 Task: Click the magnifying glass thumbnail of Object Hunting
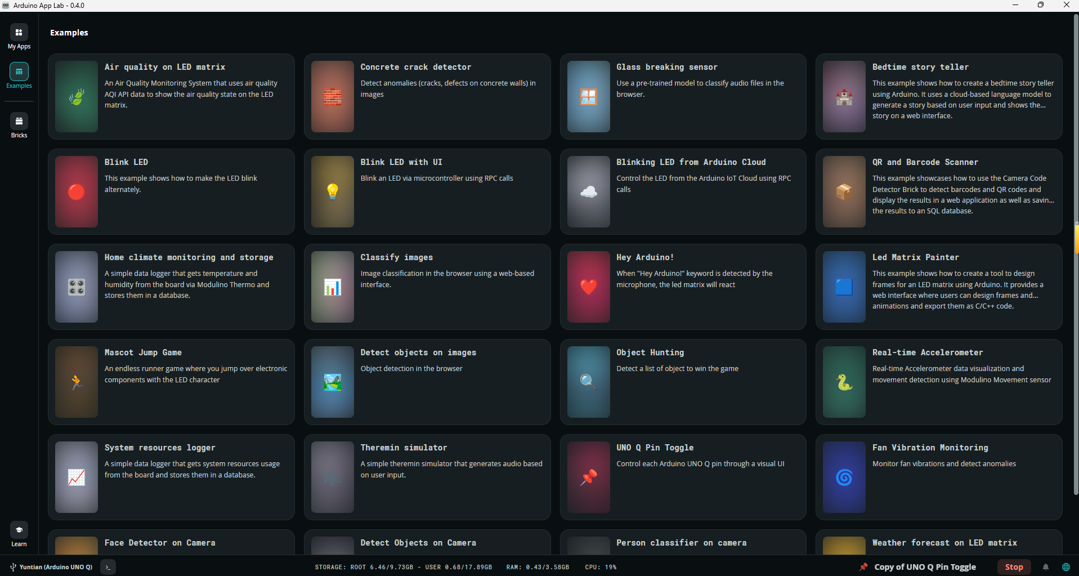(589, 382)
